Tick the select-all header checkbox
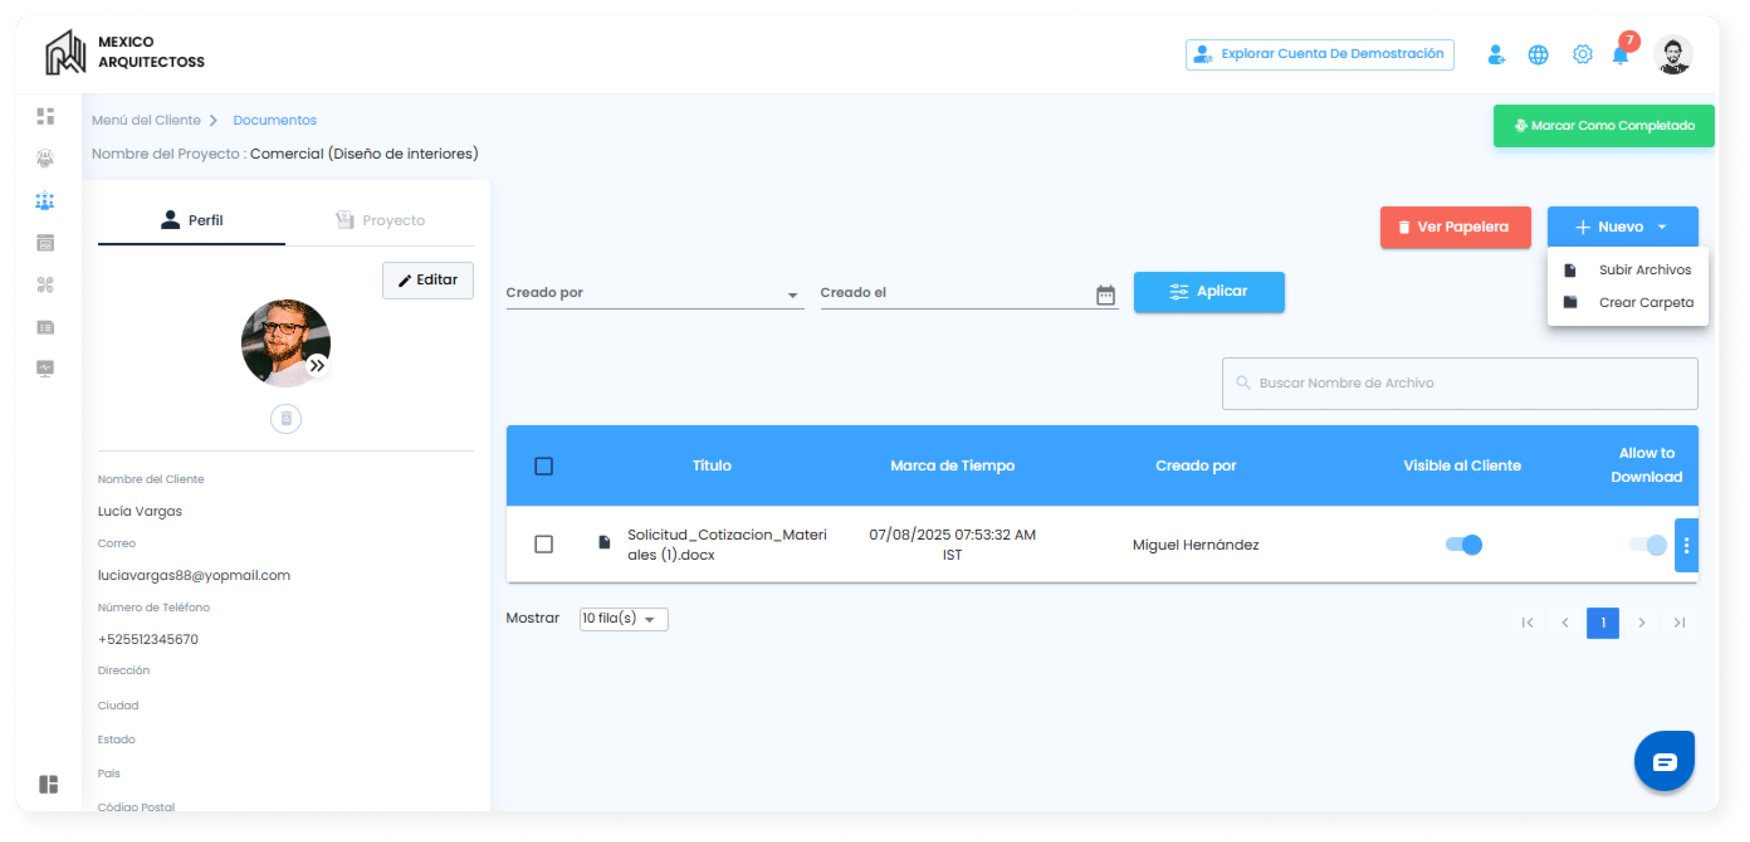Viewport: 1750px width, 842px height. pyautogui.click(x=543, y=466)
